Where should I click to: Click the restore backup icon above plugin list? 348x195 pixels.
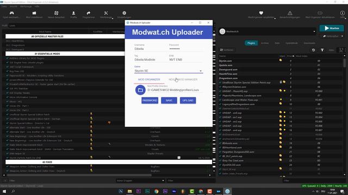(x=313, y=50)
